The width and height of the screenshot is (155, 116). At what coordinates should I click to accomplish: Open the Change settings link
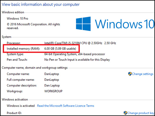[x=143, y=74]
